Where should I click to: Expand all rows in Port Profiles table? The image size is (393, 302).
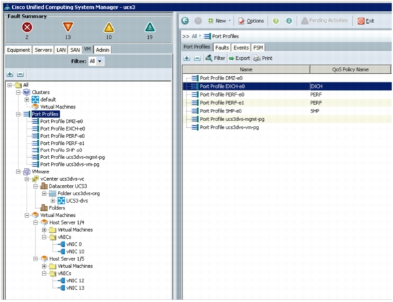click(x=186, y=58)
